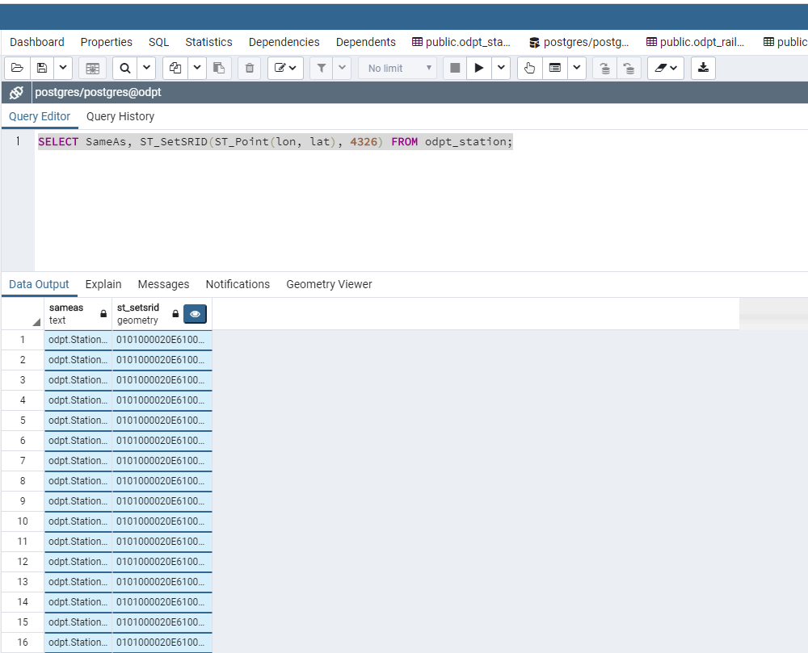The image size is (808, 653).
Task: Click the Filter funnel icon
Action: coord(322,68)
